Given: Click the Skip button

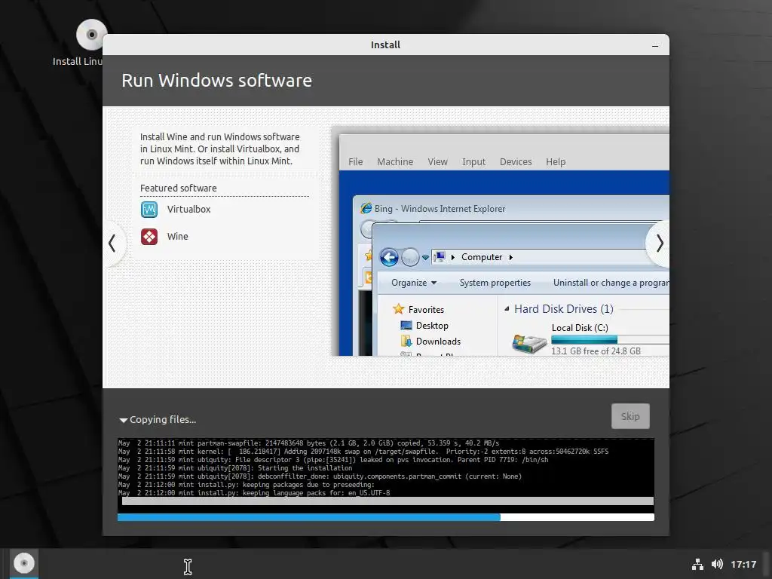Looking at the screenshot, I should tap(630, 416).
